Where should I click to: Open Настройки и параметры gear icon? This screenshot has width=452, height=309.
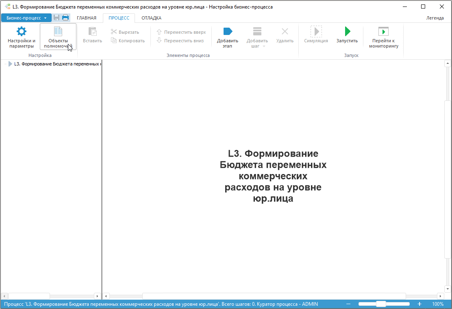pyautogui.click(x=21, y=31)
